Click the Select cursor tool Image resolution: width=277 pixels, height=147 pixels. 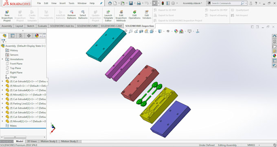coord(154,3)
